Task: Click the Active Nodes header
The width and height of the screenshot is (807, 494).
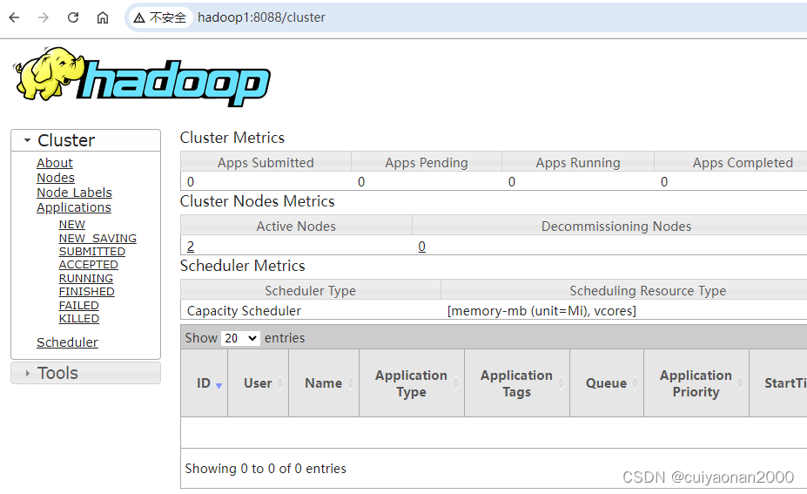Action: point(296,227)
